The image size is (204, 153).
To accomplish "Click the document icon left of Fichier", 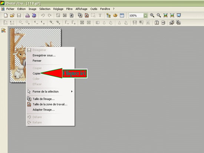I will (3, 9).
